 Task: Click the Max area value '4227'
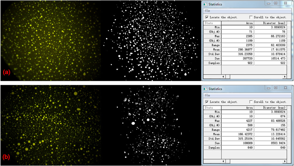[x=249, y=121]
